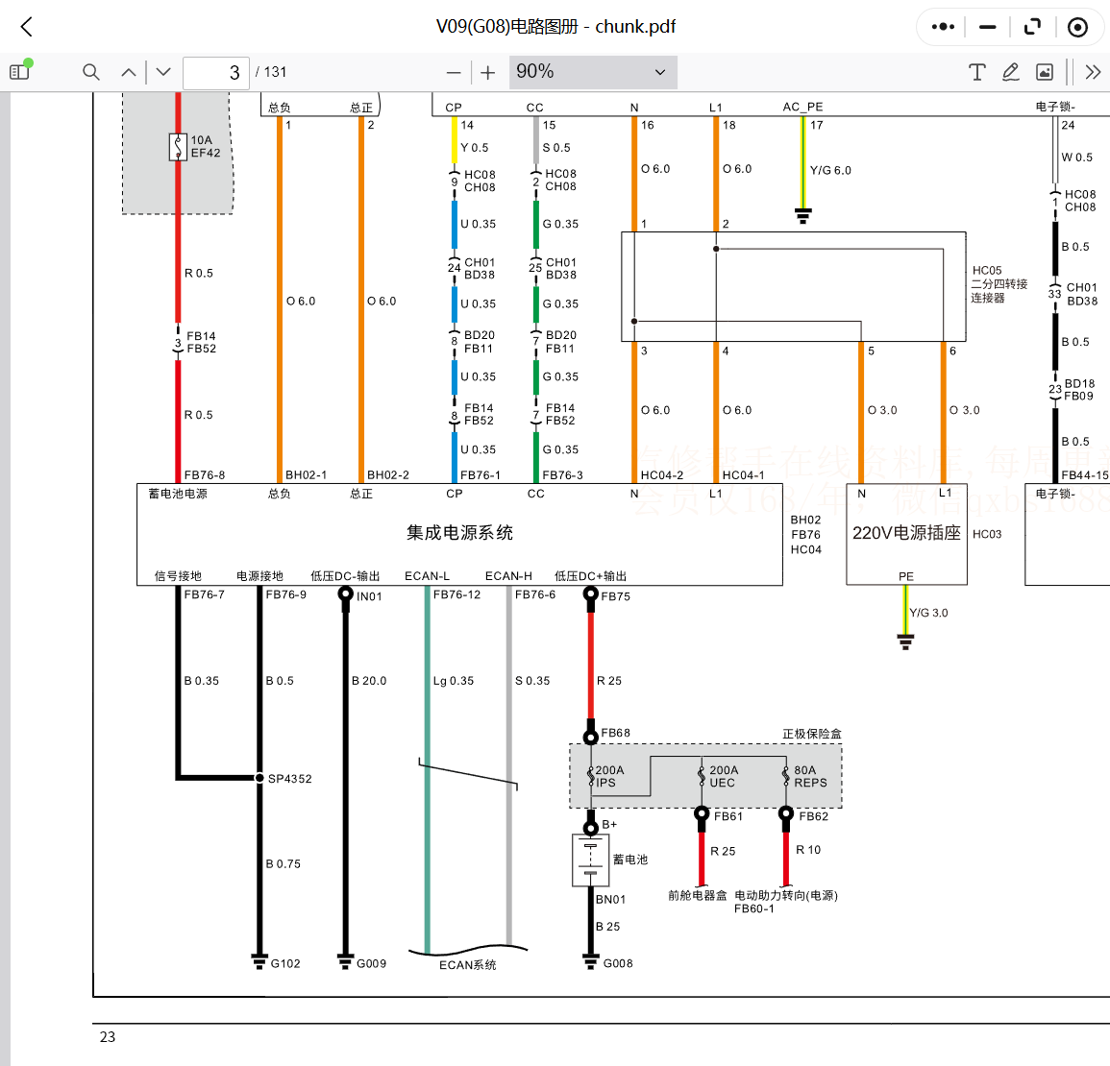Collapse the zoom percentage selector chevron

pos(660,72)
